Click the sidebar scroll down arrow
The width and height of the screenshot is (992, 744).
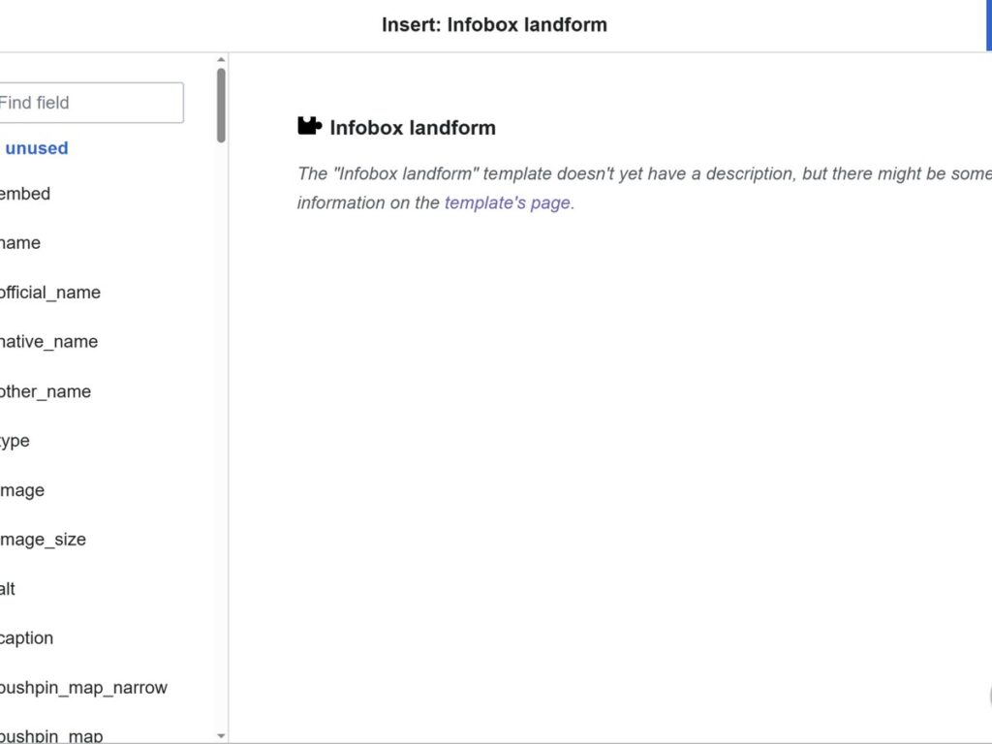221,736
